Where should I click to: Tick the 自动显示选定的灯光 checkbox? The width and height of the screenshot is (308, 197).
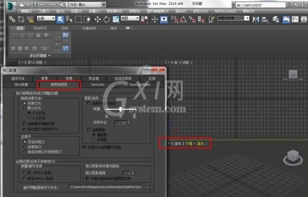click(24, 130)
